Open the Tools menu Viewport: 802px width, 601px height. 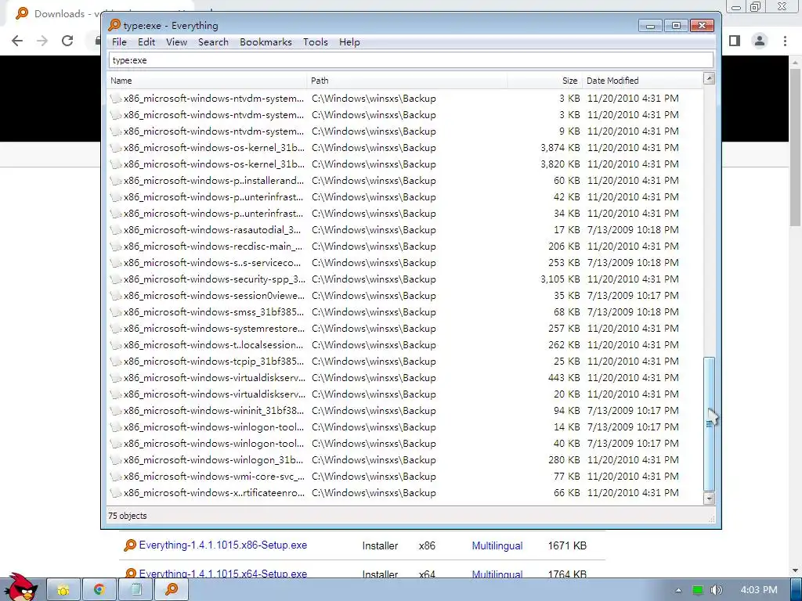point(315,42)
